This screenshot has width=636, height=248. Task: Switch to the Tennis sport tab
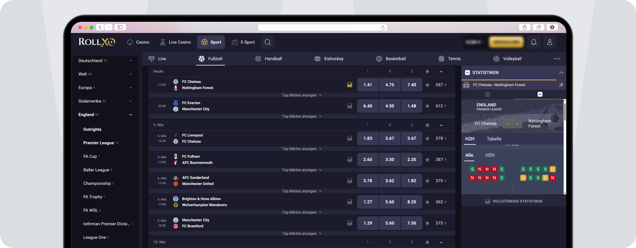(x=449, y=59)
